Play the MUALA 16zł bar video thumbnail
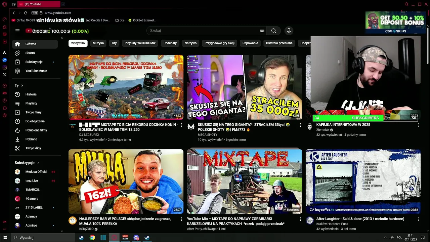The image size is (430, 242). 126,182
